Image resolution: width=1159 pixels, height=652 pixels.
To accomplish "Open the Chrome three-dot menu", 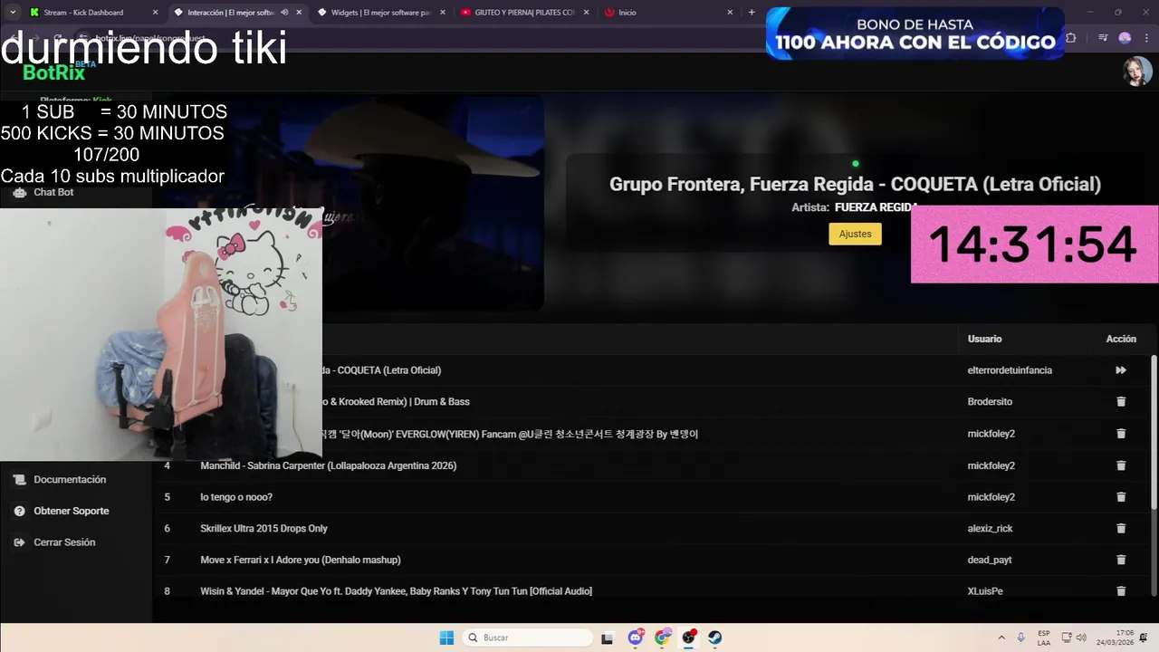I will point(1146,38).
